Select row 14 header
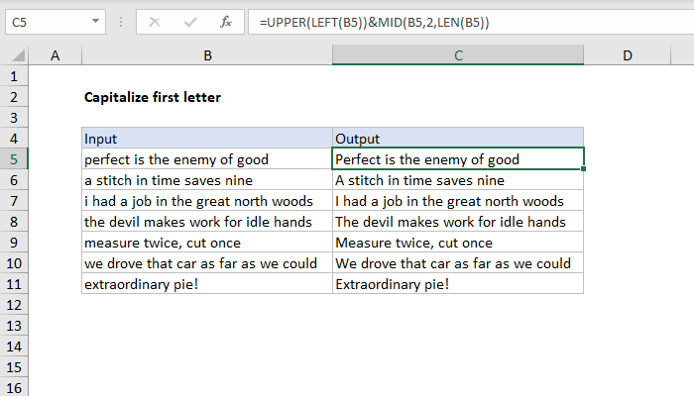 point(15,346)
